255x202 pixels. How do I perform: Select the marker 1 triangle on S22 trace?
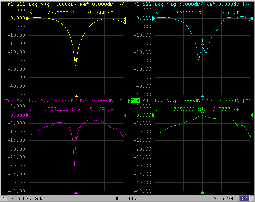tap(202, 45)
